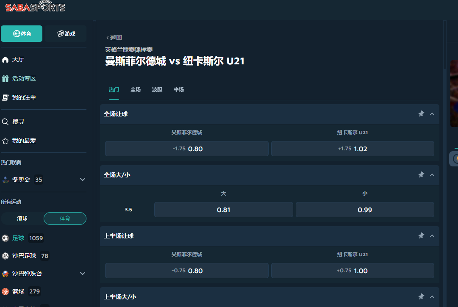Open 我的最爱 star favorites
Image resolution: width=458 pixels, height=307 pixels.
pyautogui.click(x=6, y=141)
